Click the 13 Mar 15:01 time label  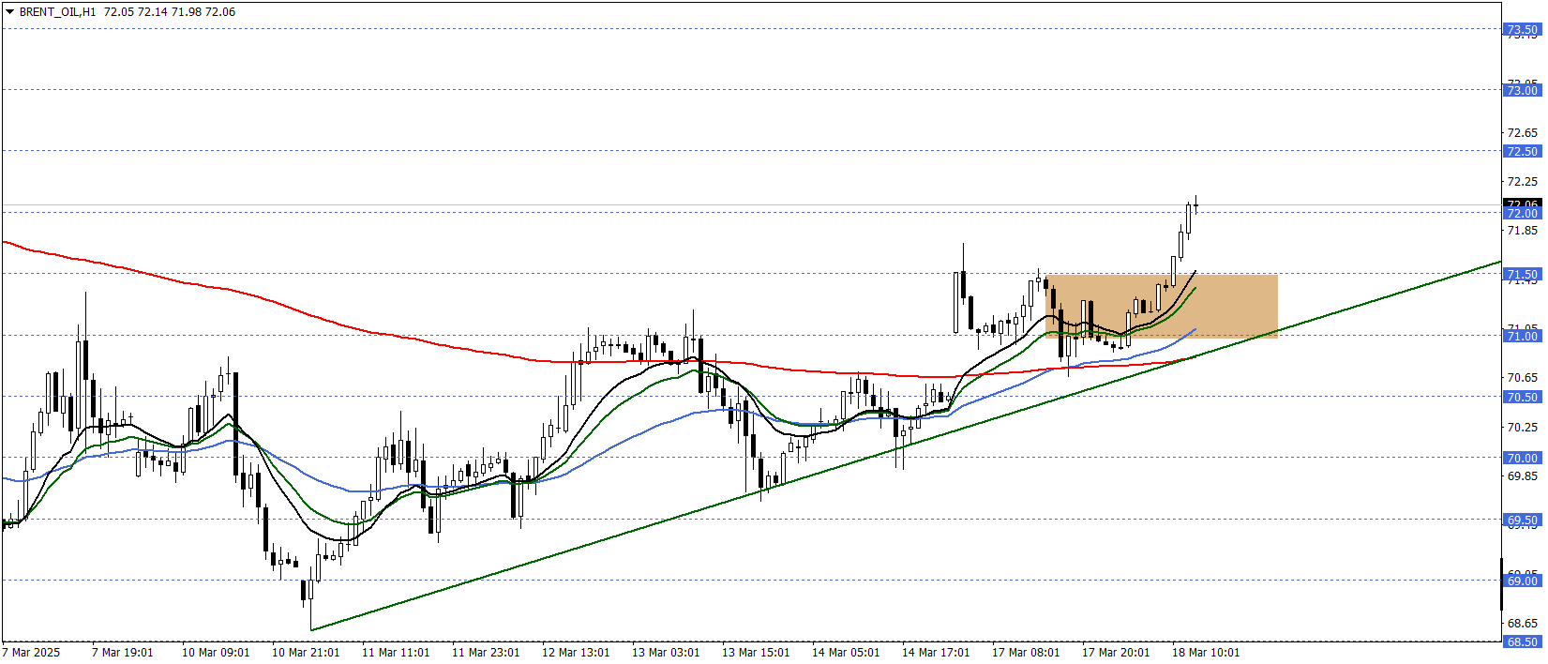coord(756,652)
